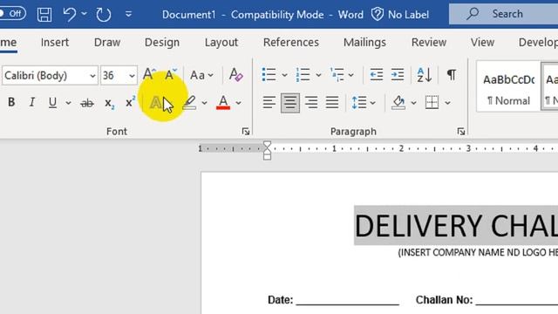Image resolution: width=558 pixels, height=314 pixels.
Task: Click the Bullets list icon
Action: (269, 75)
